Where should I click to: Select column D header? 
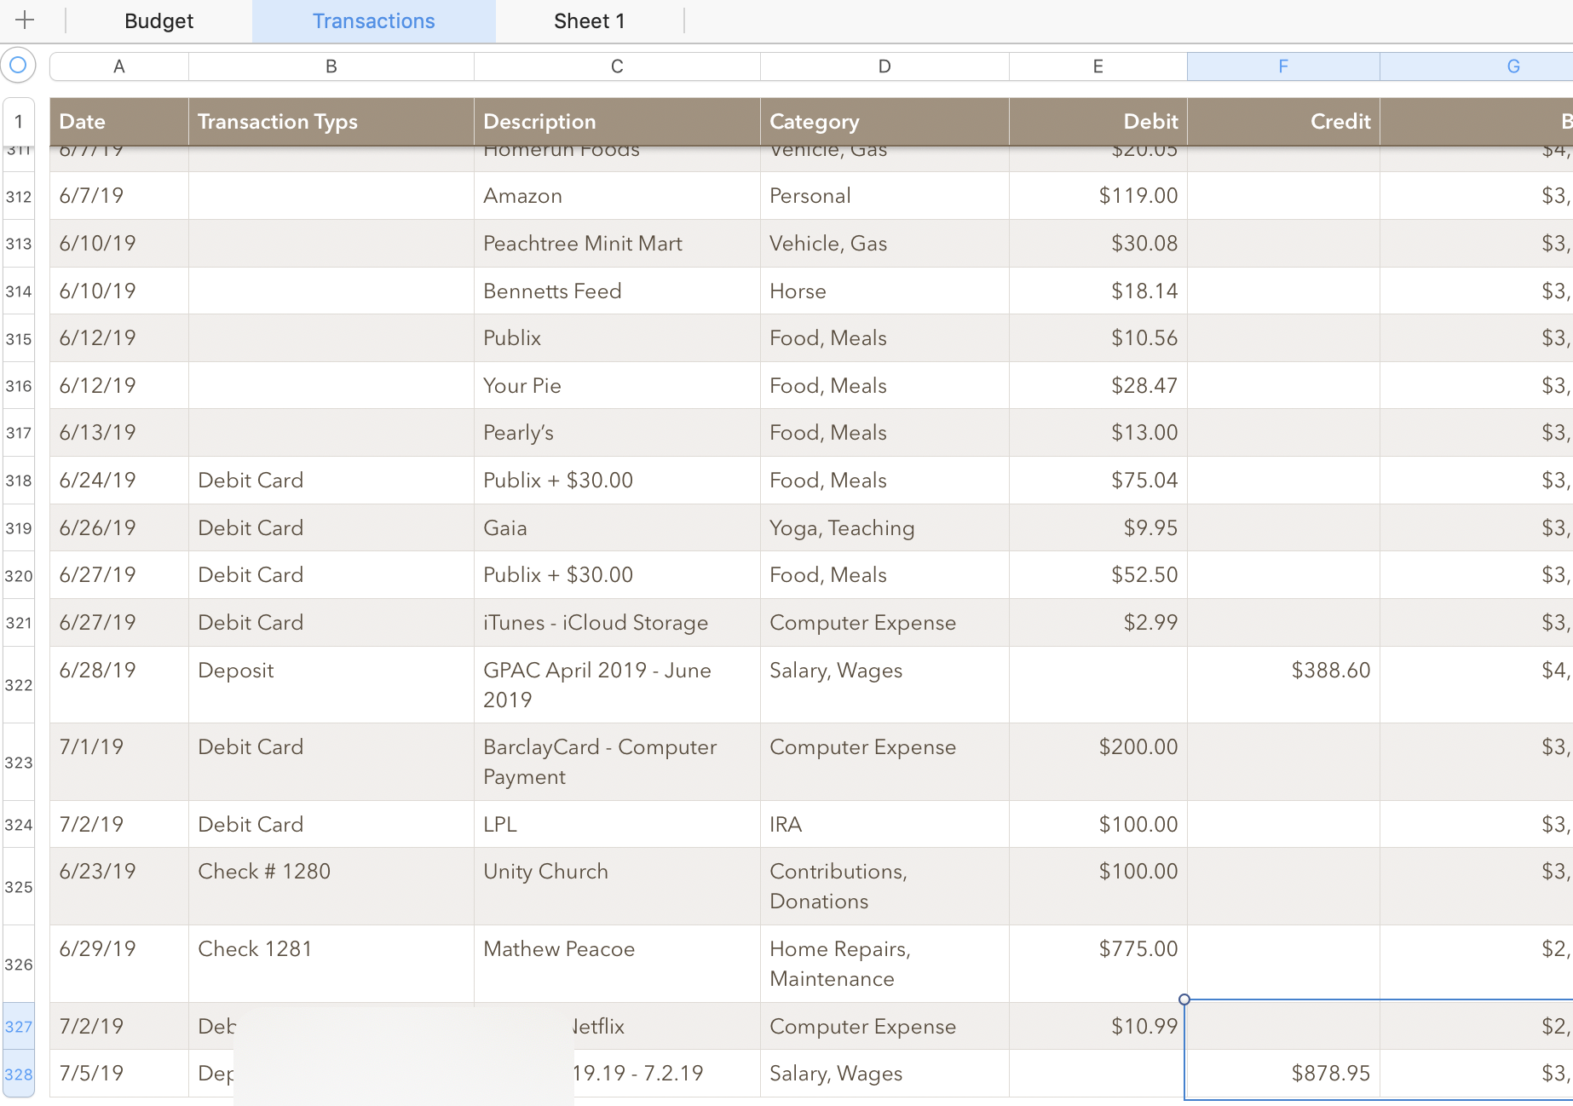[884, 66]
